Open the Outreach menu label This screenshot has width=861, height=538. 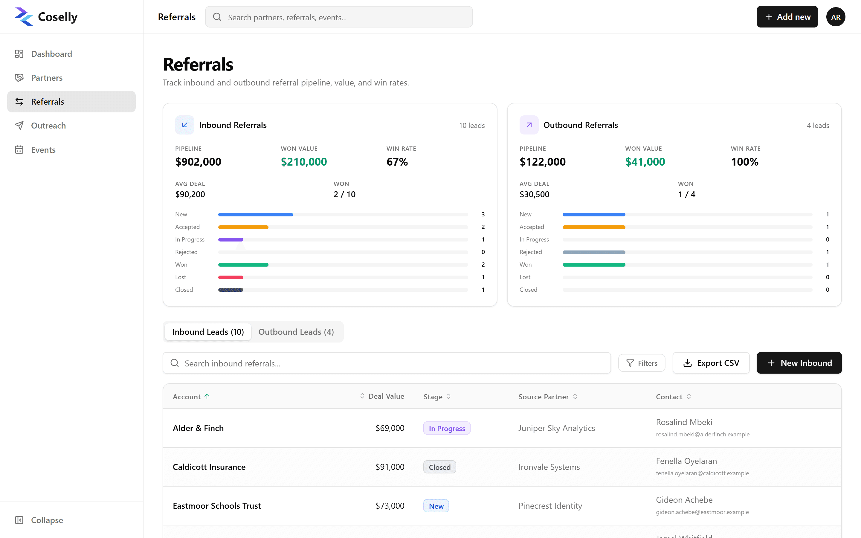coord(48,126)
